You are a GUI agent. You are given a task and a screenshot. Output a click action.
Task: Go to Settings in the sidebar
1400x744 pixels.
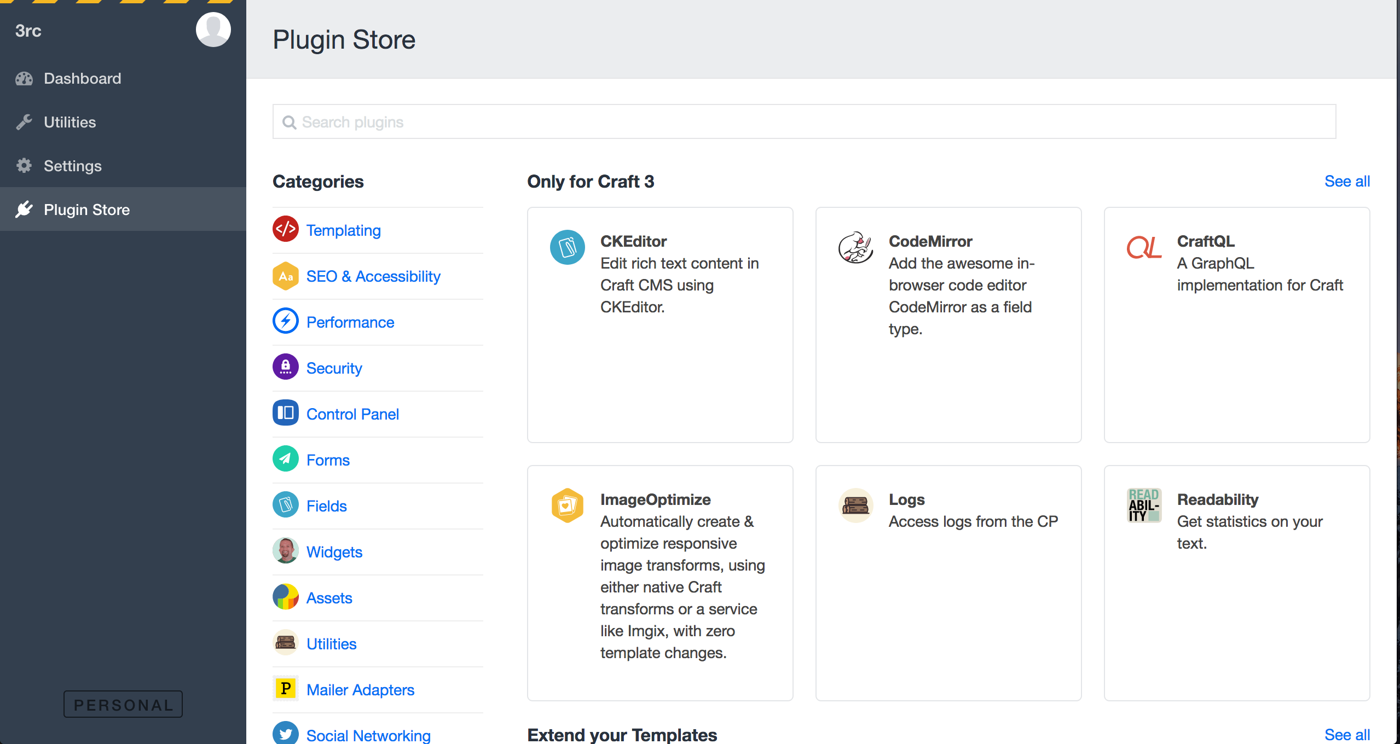click(72, 166)
